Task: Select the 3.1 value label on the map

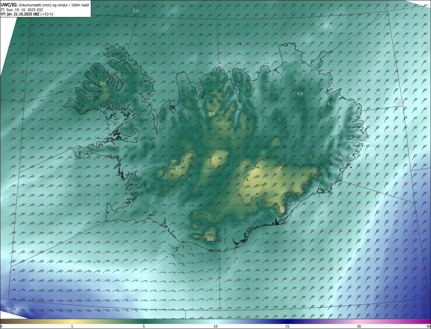Action: (x=178, y=169)
